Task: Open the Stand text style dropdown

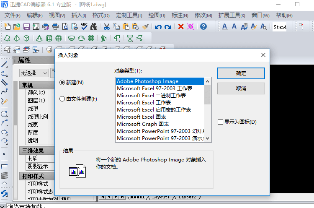Action: 280,27
